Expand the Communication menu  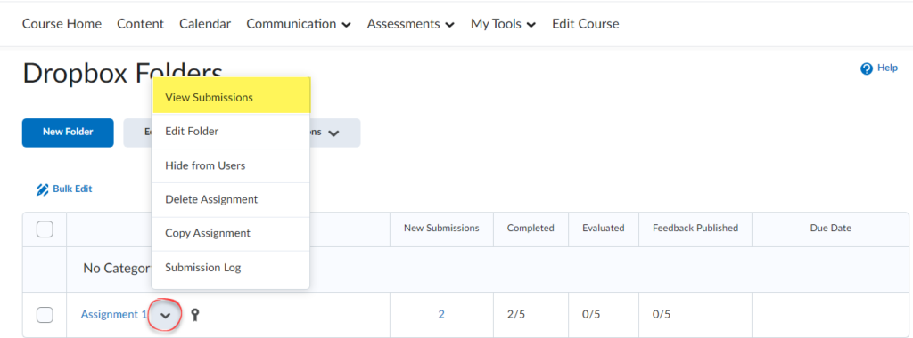(x=299, y=24)
